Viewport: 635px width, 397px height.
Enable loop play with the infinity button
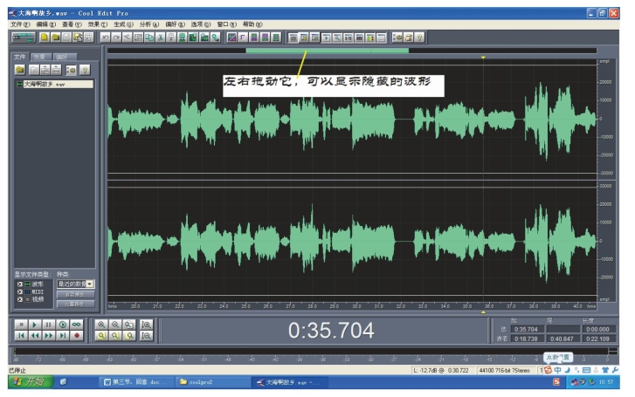tap(77, 324)
